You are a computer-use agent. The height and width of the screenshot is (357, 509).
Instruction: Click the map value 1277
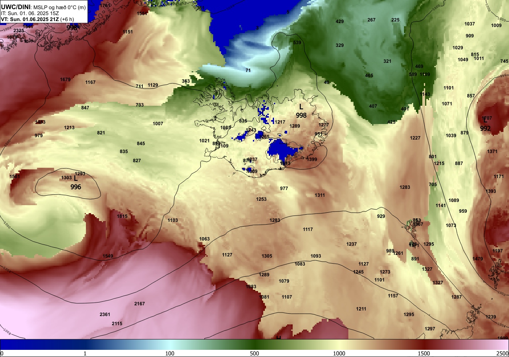(x=324, y=125)
